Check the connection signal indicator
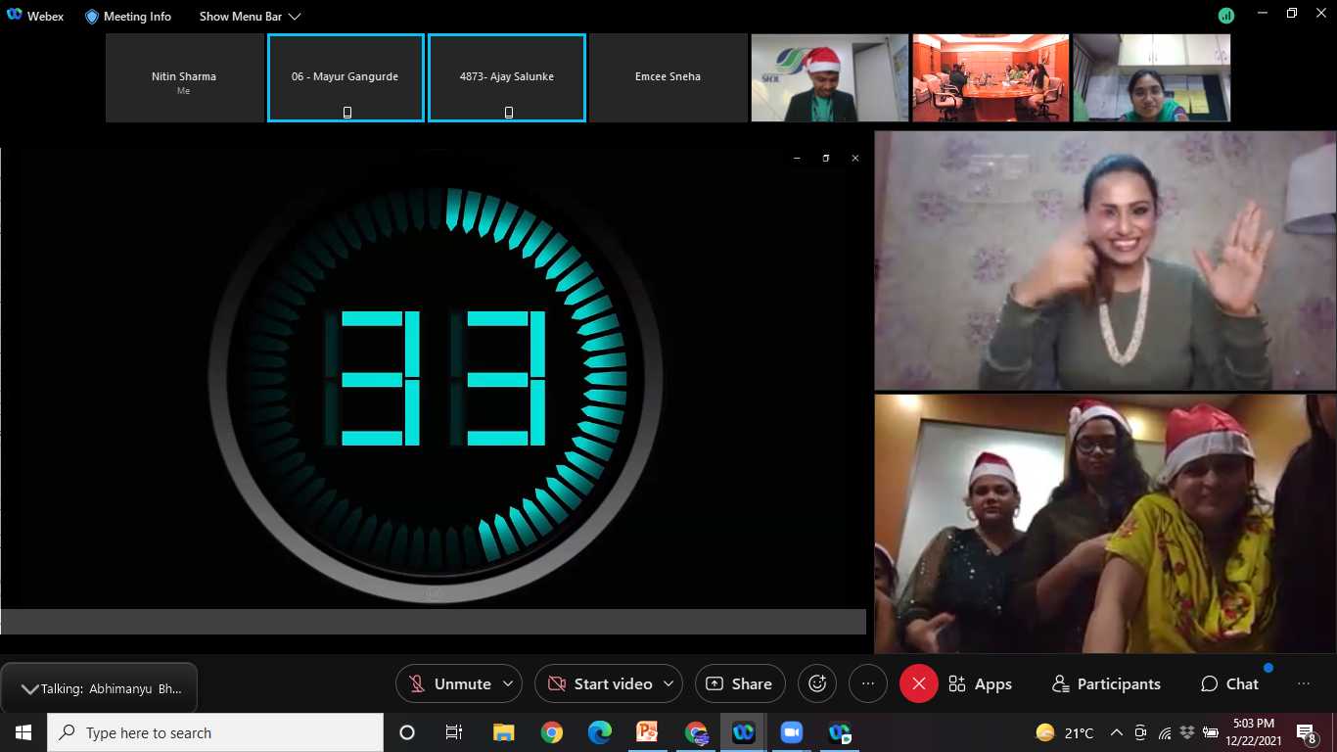1337x752 pixels. (x=1225, y=16)
